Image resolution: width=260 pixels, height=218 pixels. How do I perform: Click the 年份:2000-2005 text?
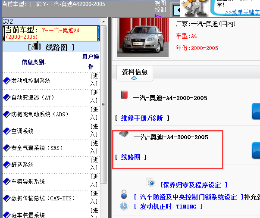pyautogui.click(x=197, y=48)
